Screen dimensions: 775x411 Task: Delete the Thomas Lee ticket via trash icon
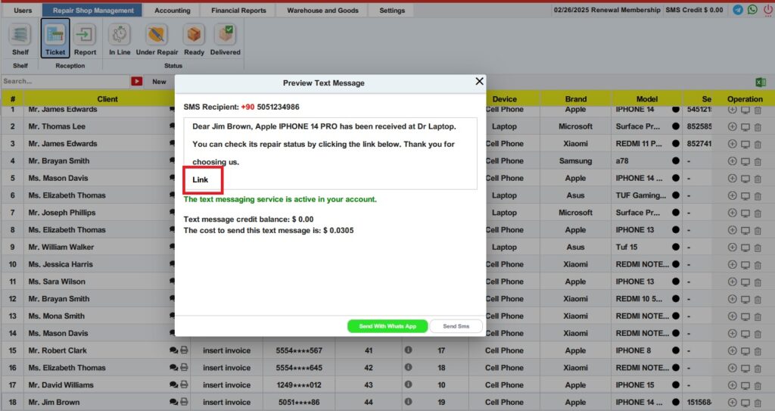(x=758, y=127)
